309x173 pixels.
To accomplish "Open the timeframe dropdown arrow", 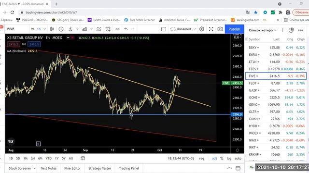I will (45, 29).
